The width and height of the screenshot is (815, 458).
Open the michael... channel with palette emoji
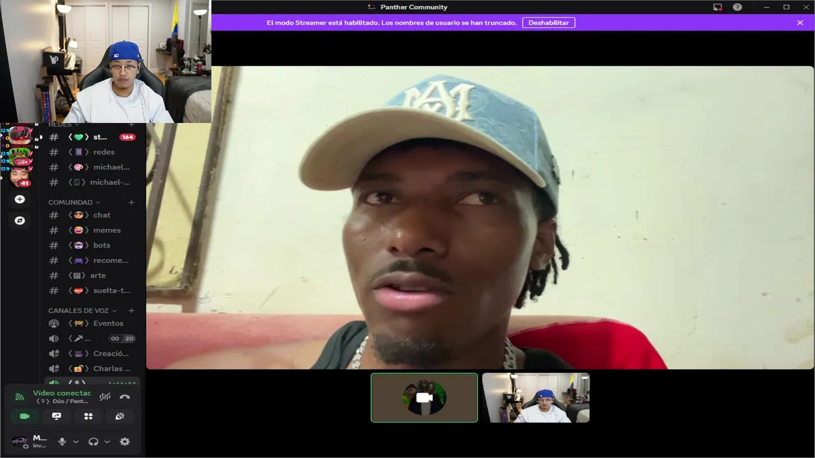92,167
